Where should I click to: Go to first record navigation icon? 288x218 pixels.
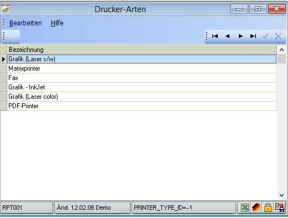pyautogui.click(x=215, y=36)
